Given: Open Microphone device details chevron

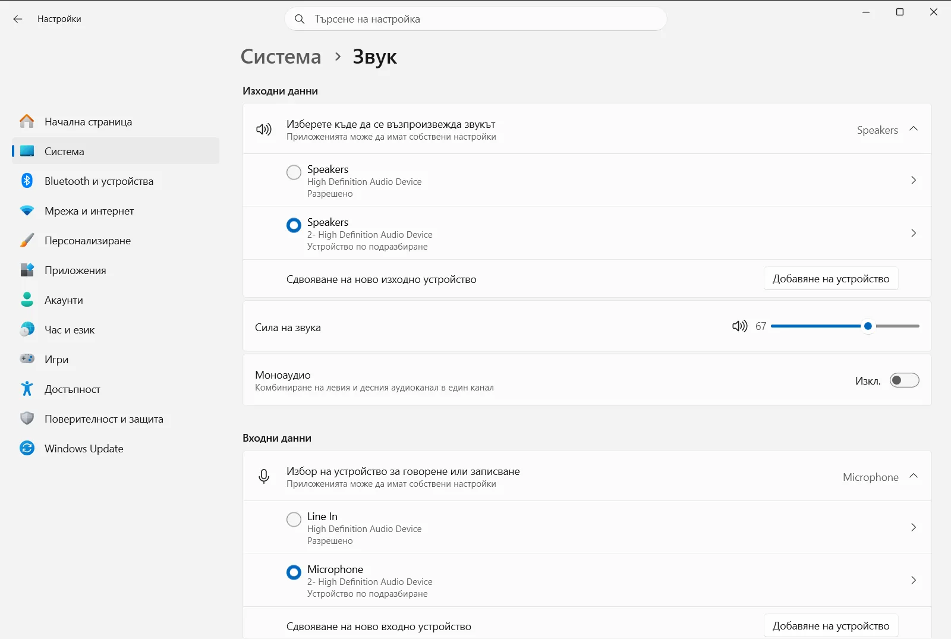Looking at the screenshot, I should click(914, 580).
